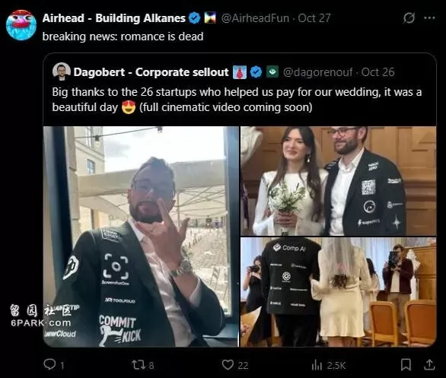Click the reply comment icon
Viewport: 446px width, 378px height.
point(49,364)
